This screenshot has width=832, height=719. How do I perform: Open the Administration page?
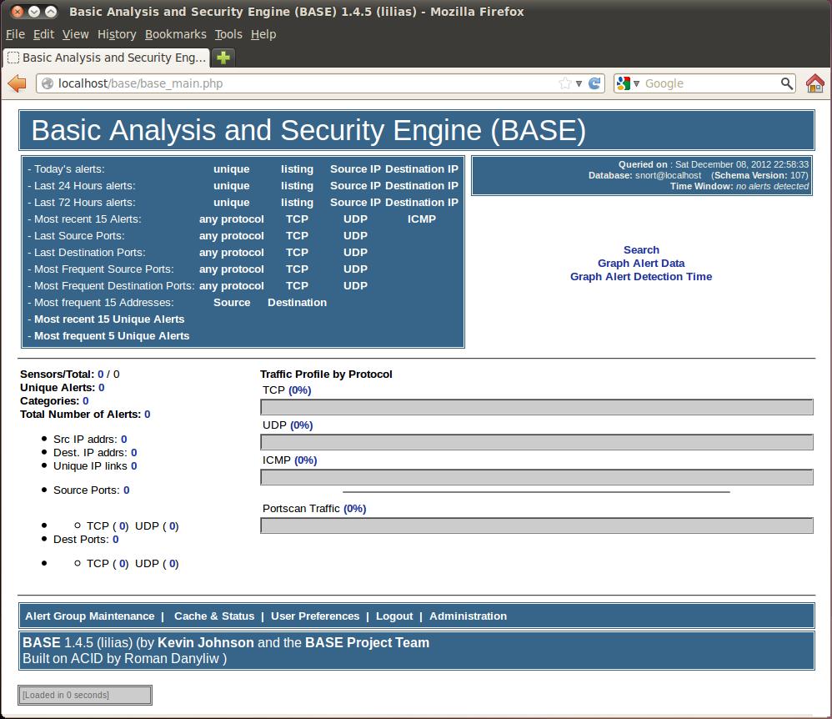coord(468,616)
